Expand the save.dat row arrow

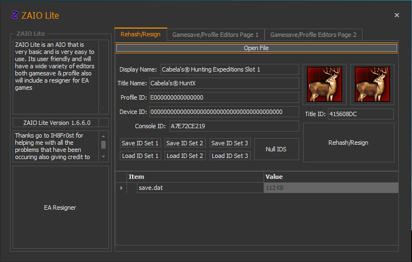[122, 188]
